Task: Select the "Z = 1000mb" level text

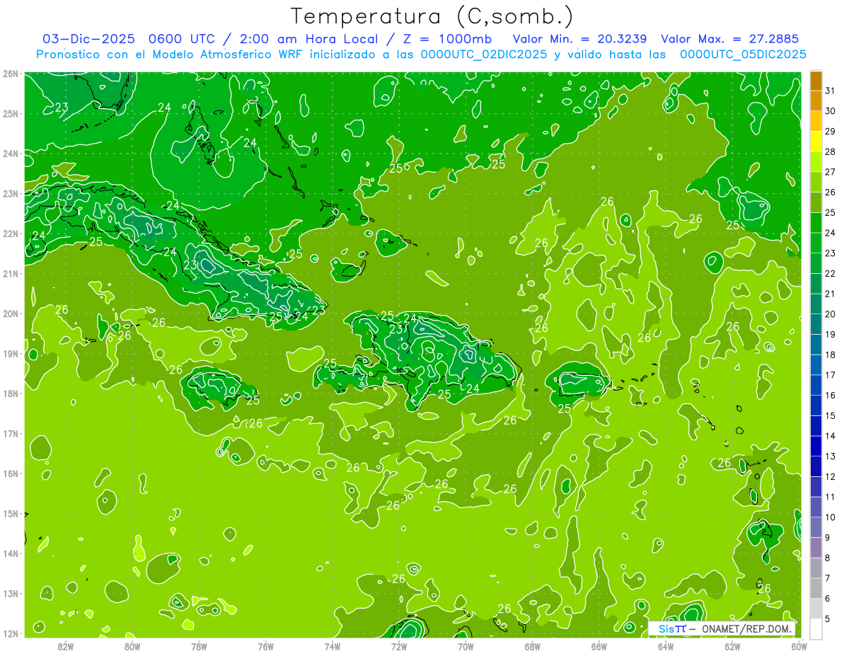Action: (447, 39)
